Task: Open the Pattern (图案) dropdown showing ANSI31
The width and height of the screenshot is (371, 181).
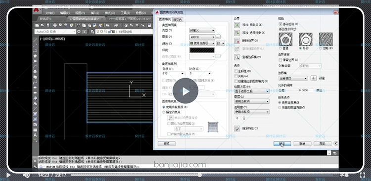Action: click(202, 37)
